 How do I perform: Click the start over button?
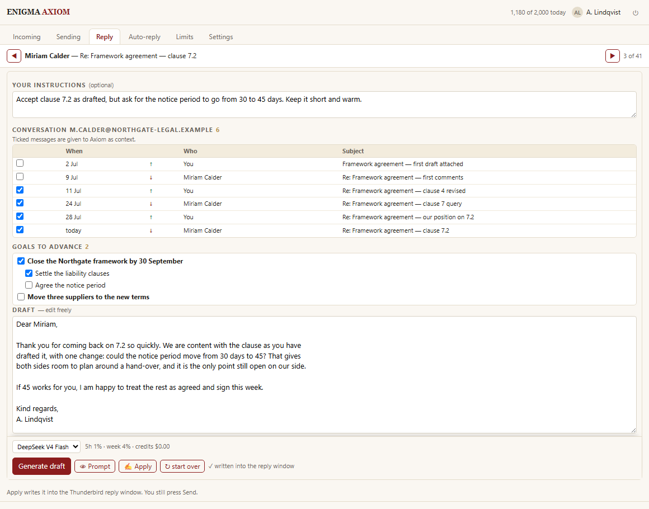182,466
